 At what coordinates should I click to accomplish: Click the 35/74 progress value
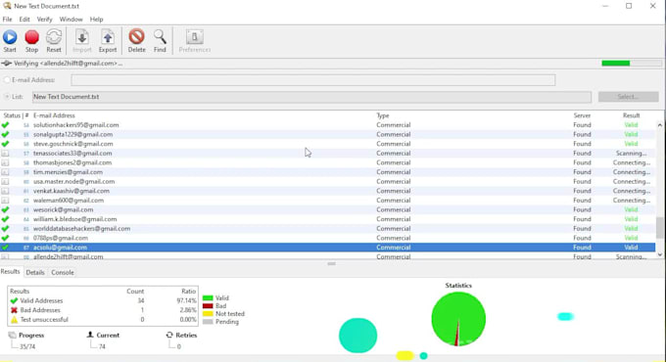(27, 346)
